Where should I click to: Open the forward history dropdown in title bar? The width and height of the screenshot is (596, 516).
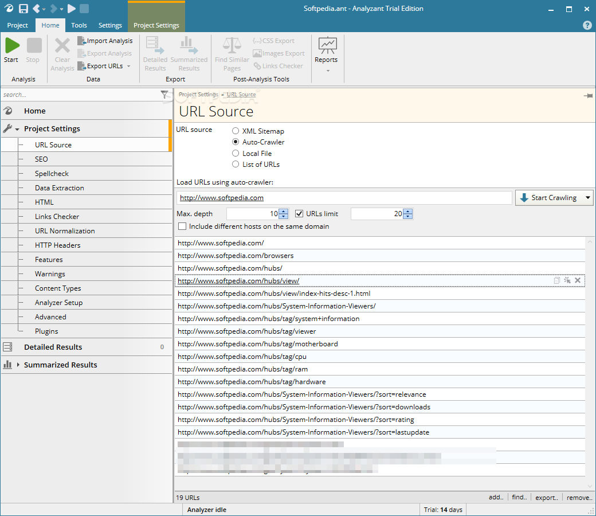tap(61, 9)
